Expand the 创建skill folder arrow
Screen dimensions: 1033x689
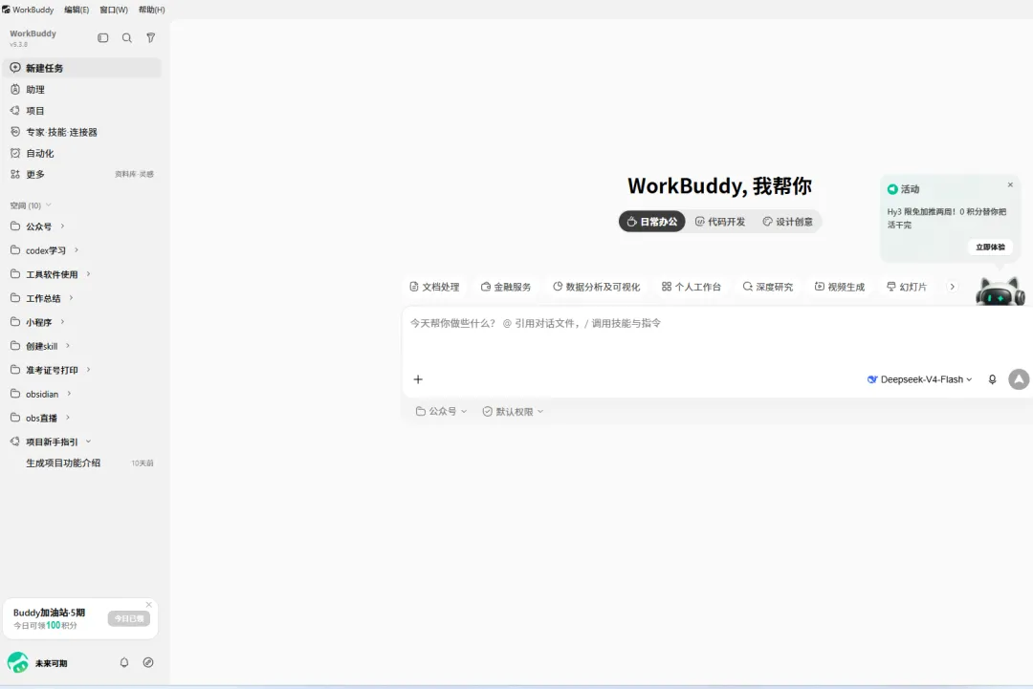click(68, 346)
